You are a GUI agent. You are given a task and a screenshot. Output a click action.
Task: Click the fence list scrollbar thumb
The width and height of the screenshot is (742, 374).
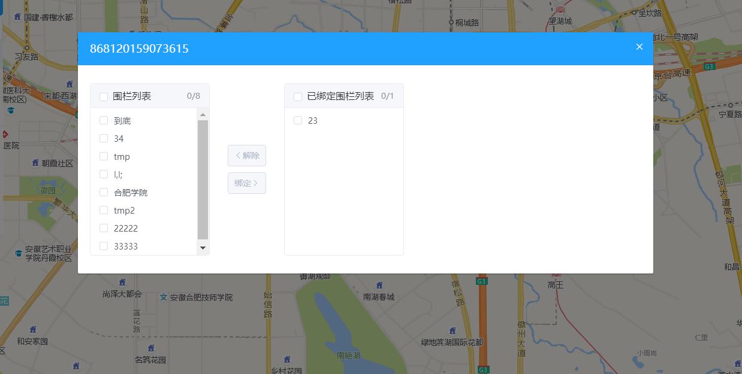coord(203,180)
